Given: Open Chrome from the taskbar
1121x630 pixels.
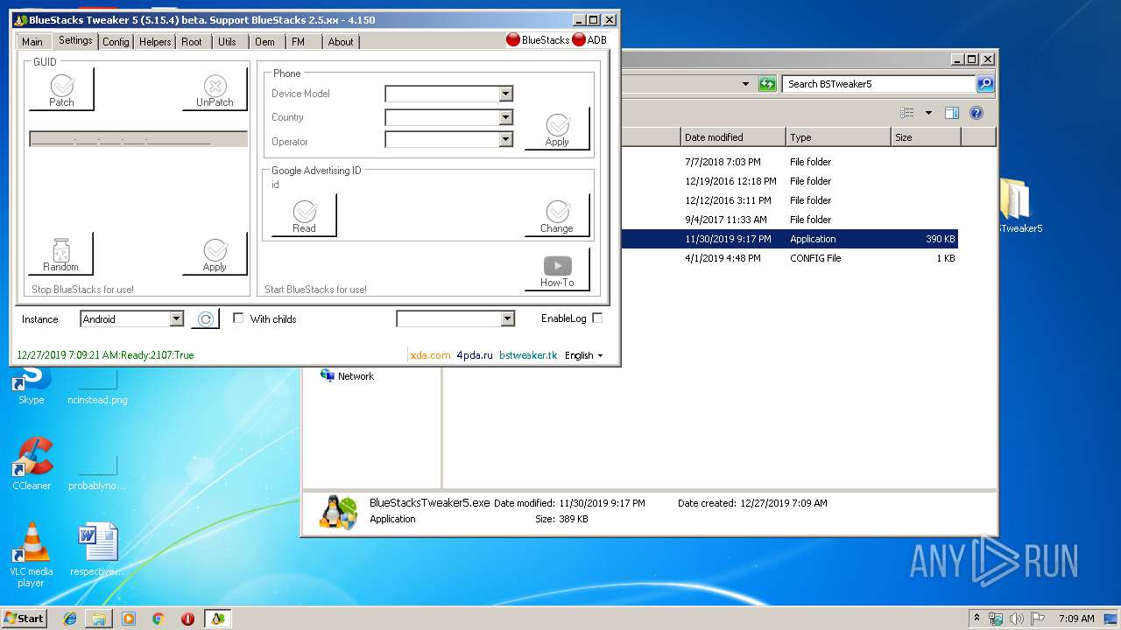Looking at the screenshot, I should [158, 619].
